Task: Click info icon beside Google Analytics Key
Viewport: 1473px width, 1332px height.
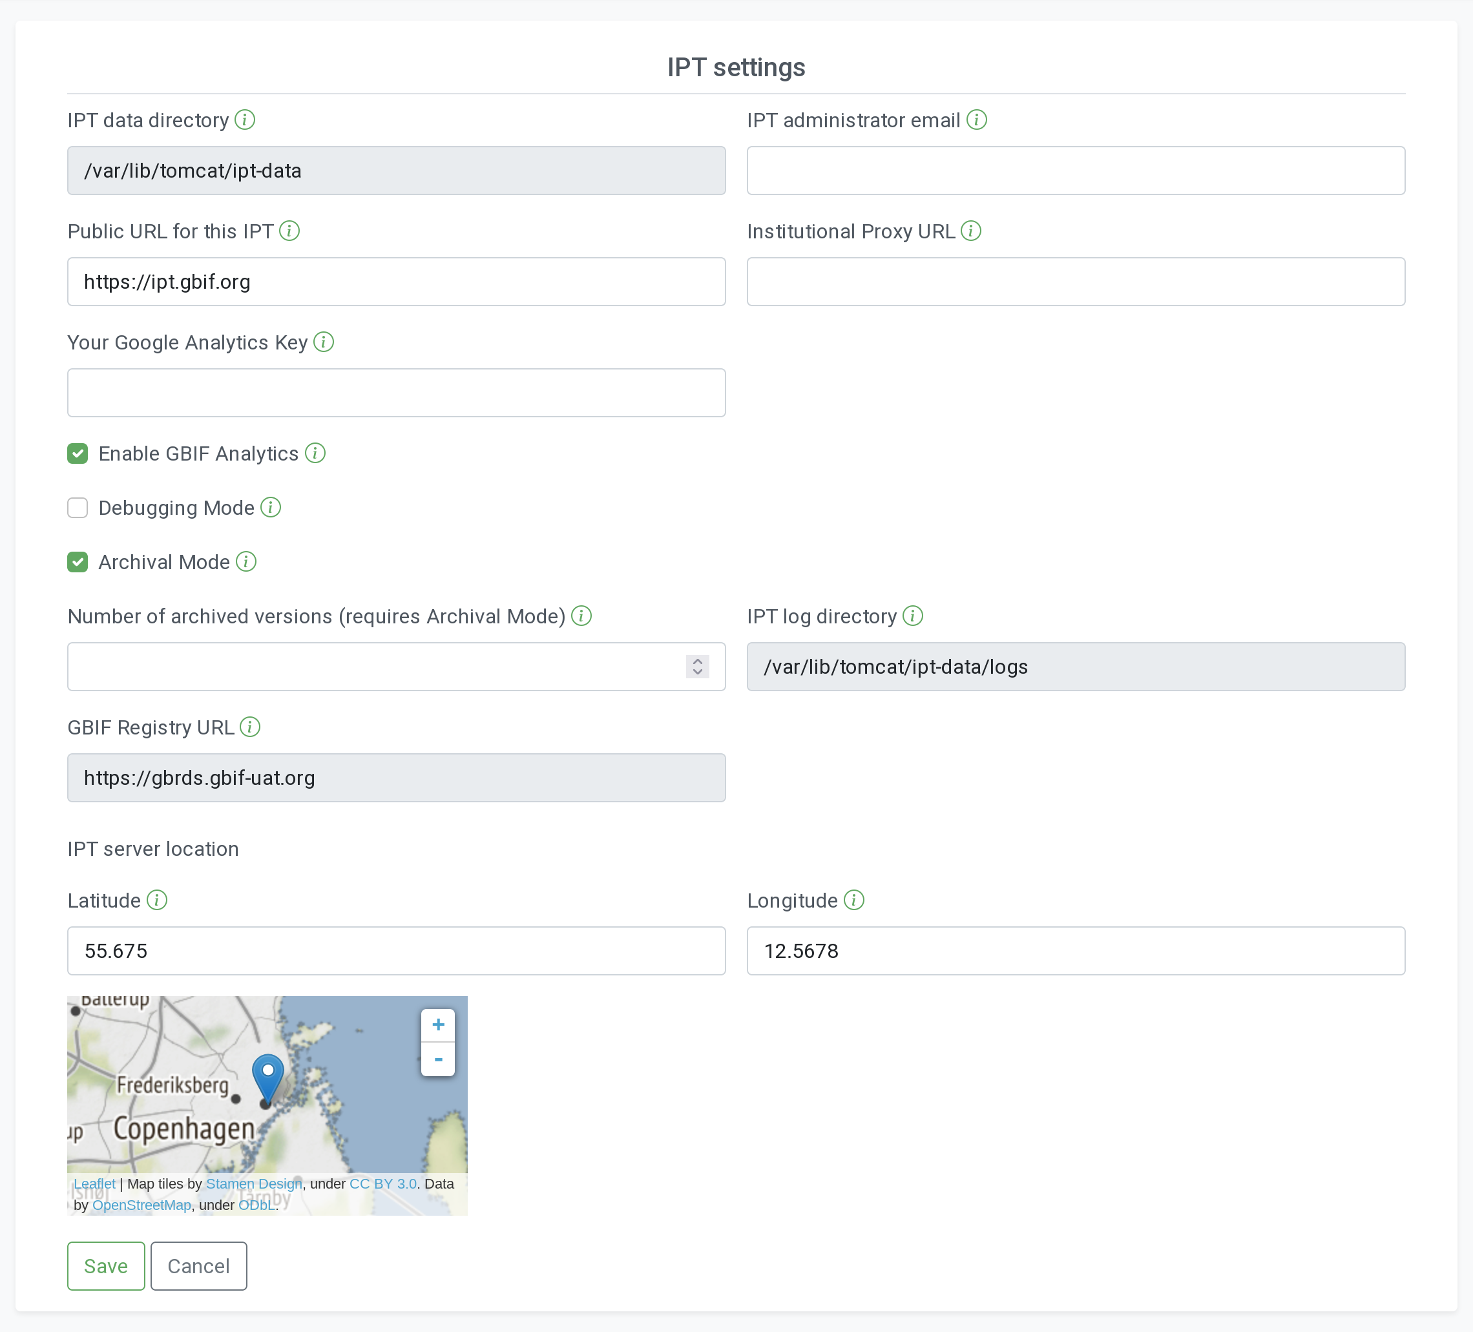Action: (324, 342)
